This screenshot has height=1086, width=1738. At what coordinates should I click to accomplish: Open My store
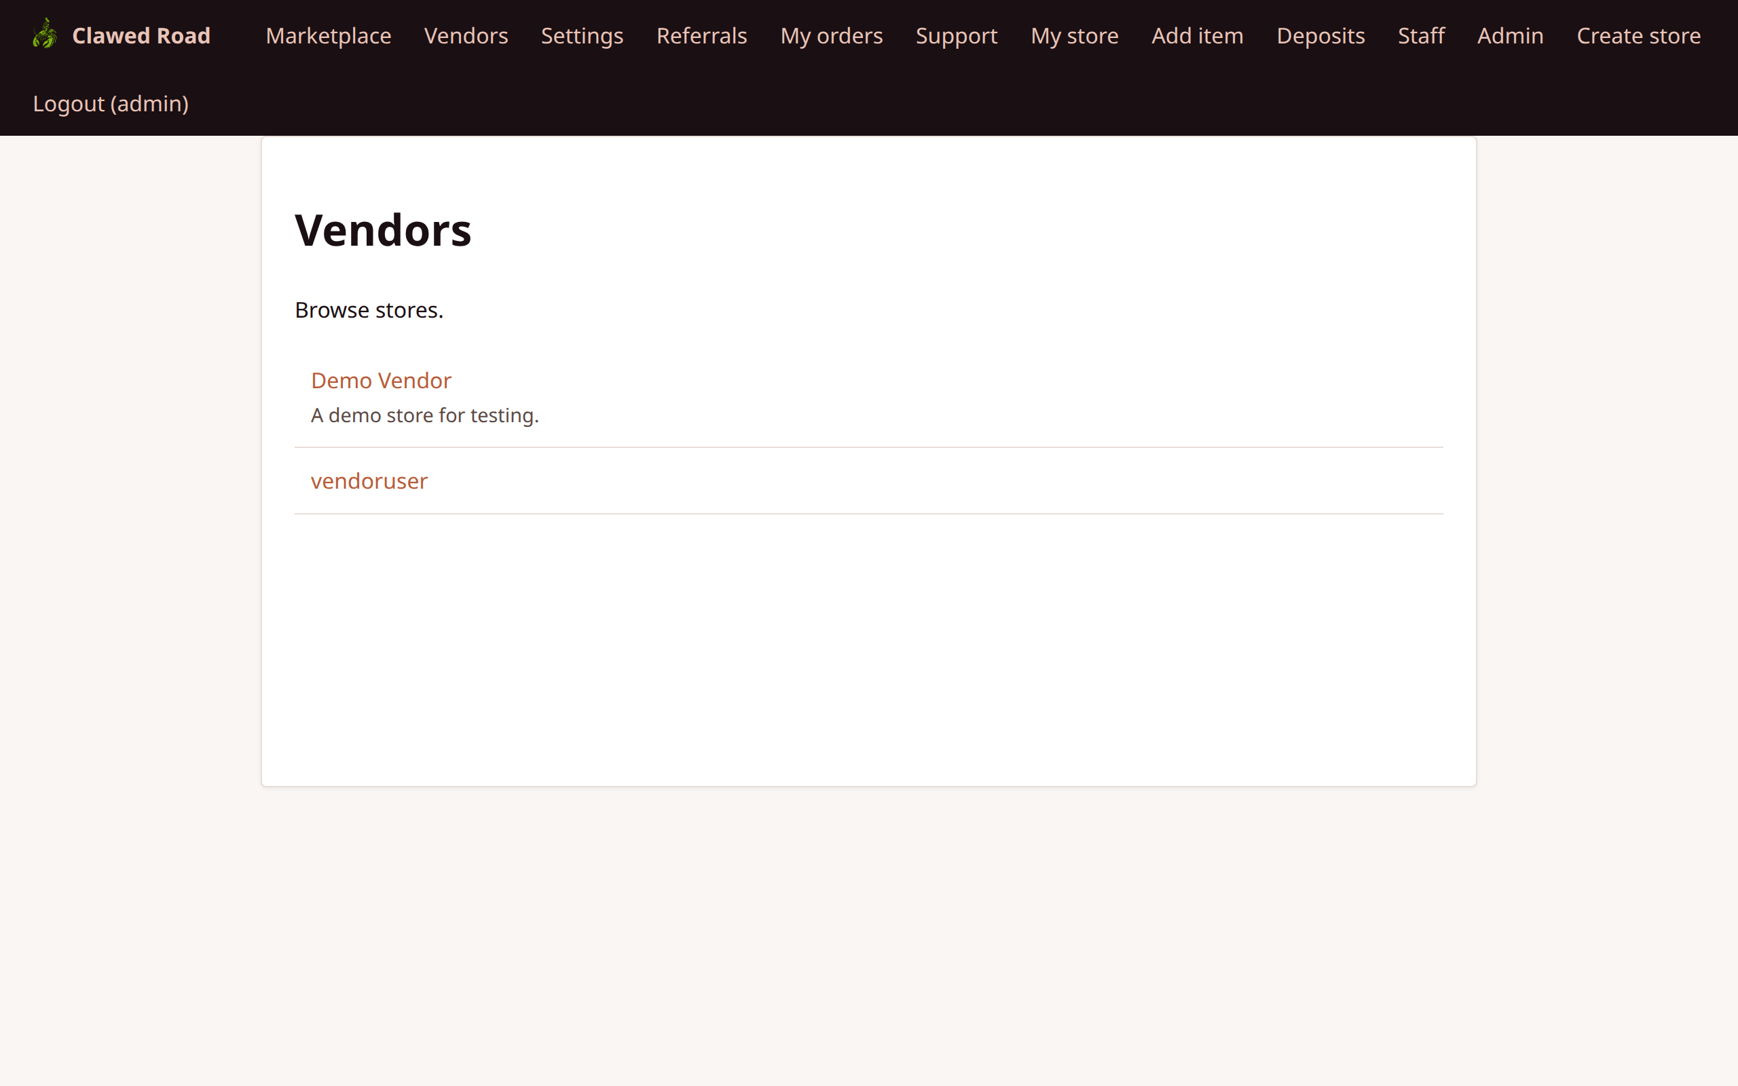pos(1073,35)
